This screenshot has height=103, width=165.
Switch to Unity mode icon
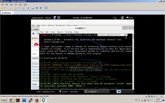[x=40, y=8]
